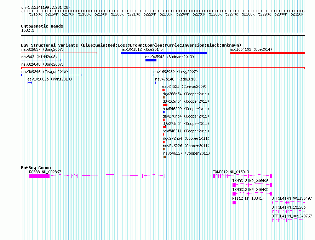
Task: Click the nsv829837 thin red loss line
Action: (x=59, y=53)
